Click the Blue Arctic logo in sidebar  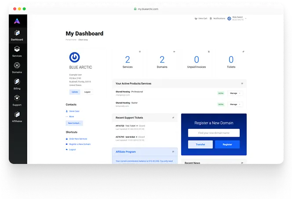[17, 21]
